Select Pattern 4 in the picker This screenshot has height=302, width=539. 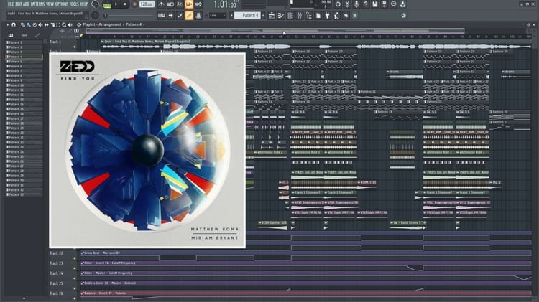pos(24,57)
